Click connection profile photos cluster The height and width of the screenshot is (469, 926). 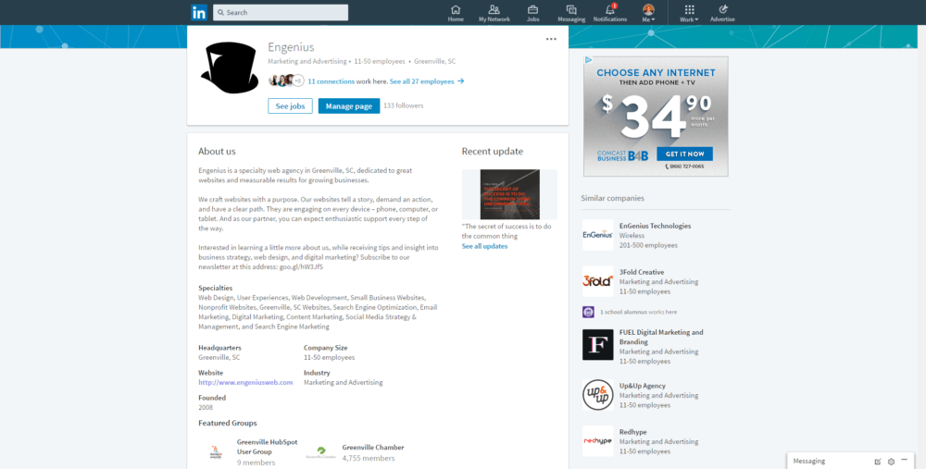(286, 80)
